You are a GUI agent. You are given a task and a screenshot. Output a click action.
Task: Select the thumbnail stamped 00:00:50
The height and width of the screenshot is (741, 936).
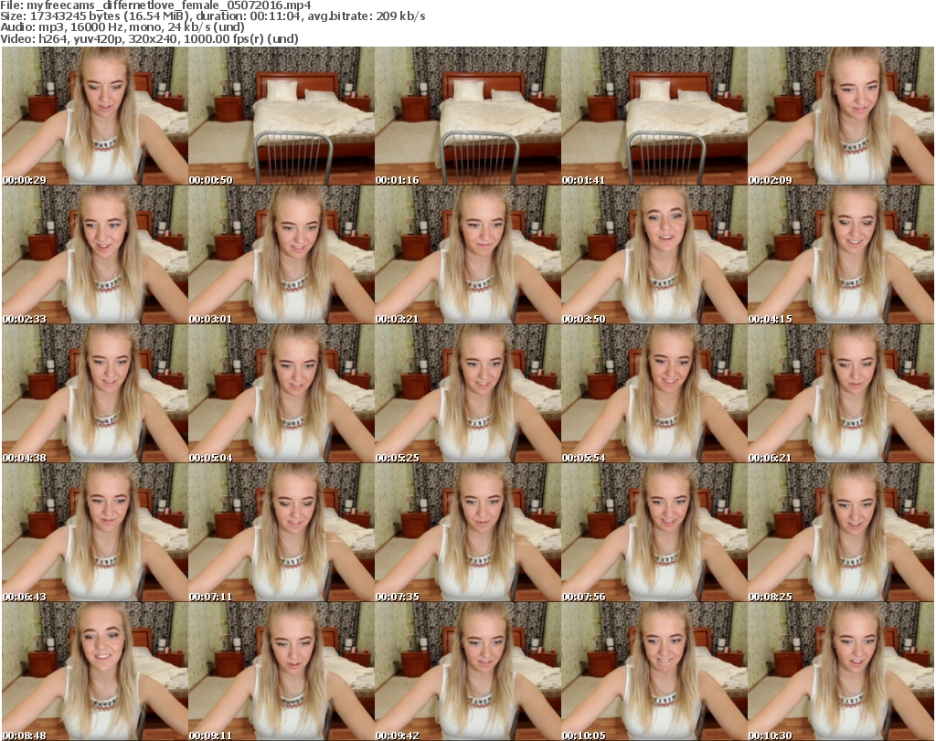(x=282, y=116)
